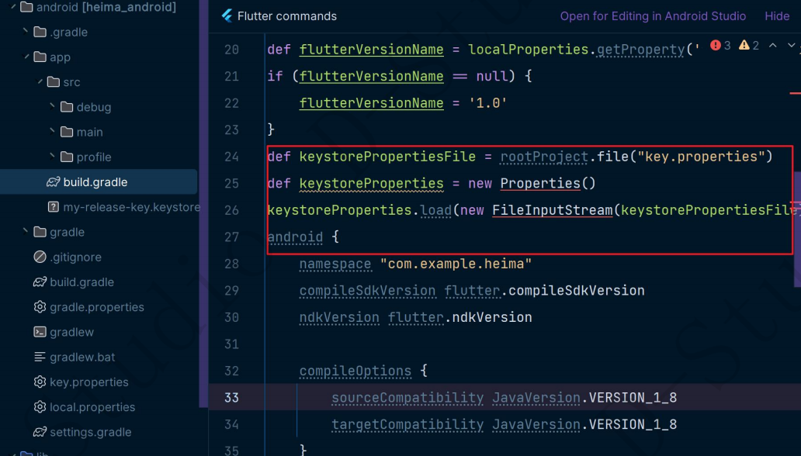Select the profile folder icon
Screen dimensions: 801x456
(x=67, y=157)
